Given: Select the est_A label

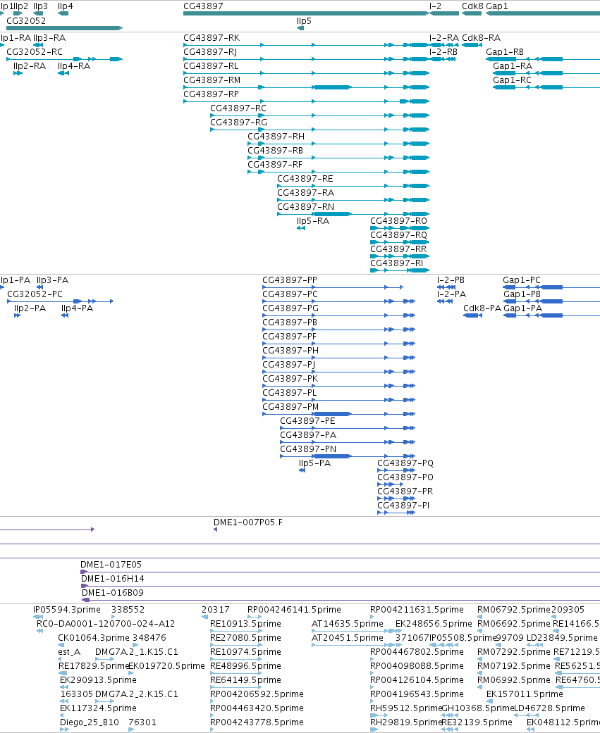Looking at the screenshot, I should coord(69,651).
